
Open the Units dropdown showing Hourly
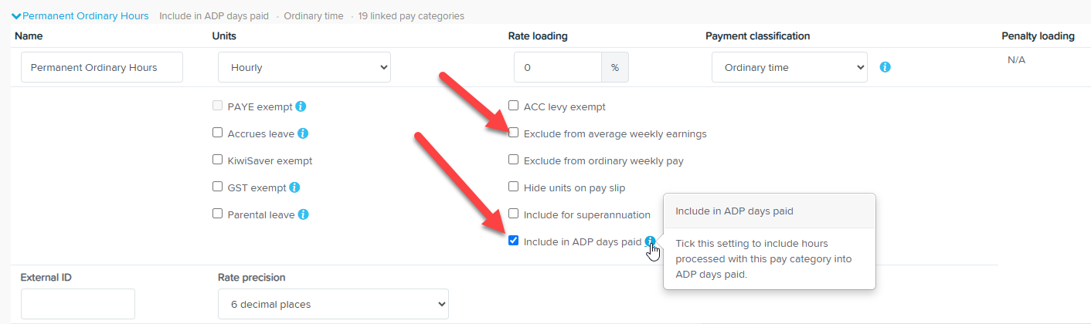point(304,67)
